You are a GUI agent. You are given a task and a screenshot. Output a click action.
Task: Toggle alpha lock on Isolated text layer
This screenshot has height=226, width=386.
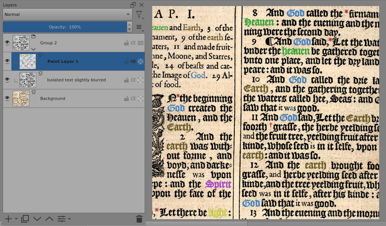(140, 80)
